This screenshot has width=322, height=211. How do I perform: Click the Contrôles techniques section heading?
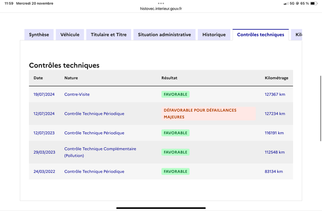tap(64, 65)
